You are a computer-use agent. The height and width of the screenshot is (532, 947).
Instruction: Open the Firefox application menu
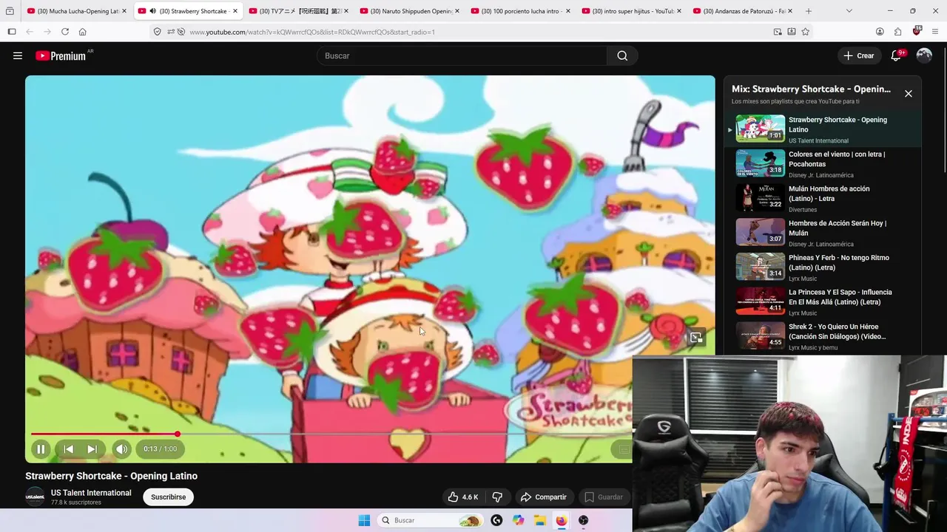click(x=936, y=32)
